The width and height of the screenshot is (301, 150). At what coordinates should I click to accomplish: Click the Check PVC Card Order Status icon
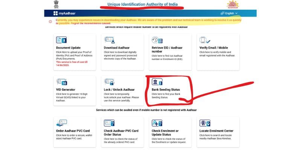click(x=109, y=123)
